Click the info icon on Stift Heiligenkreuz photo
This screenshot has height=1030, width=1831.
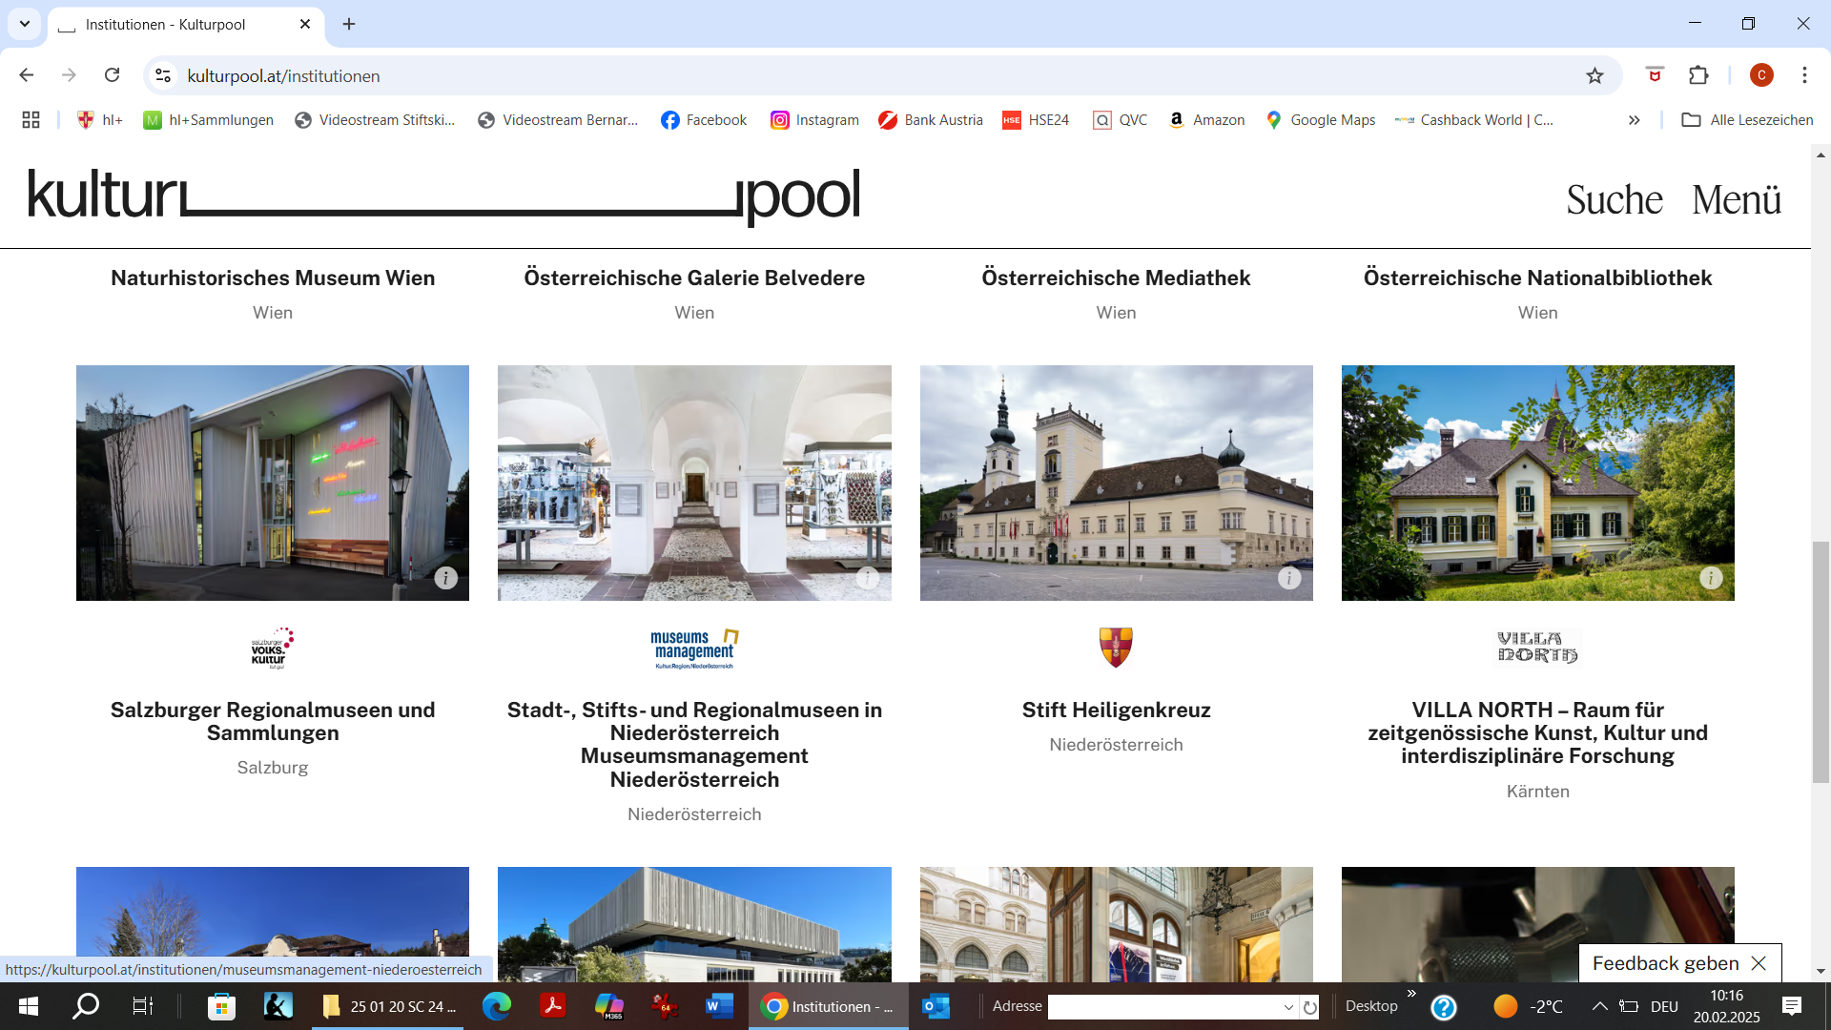[1289, 578]
